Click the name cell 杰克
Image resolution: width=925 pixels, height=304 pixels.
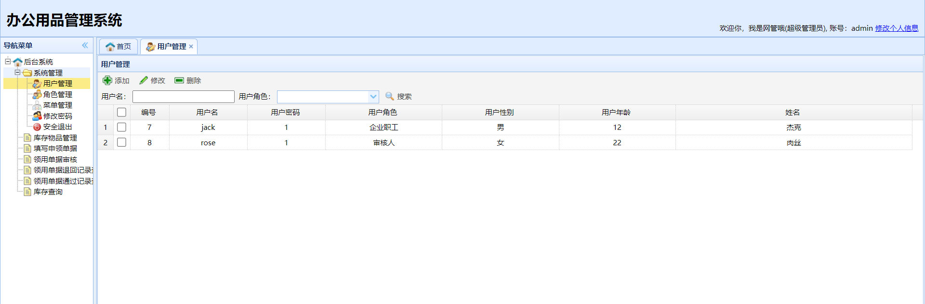pos(794,127)
